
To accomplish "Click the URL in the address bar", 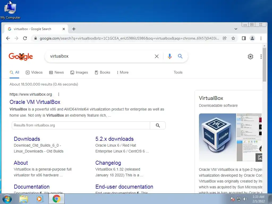I will [x=129, y=38].
